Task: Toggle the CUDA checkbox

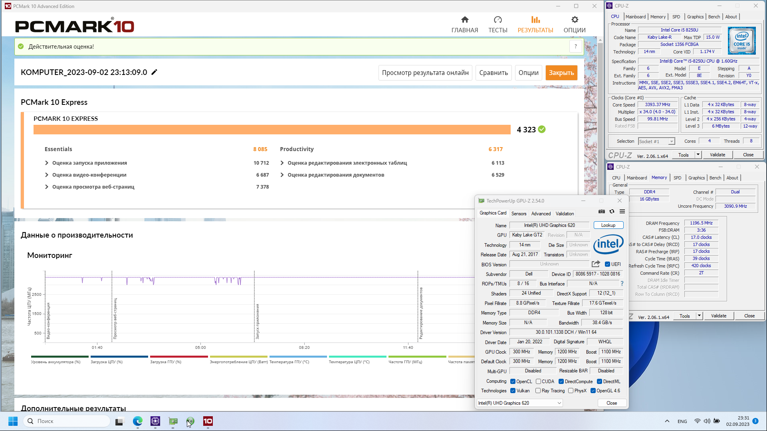Action: tap(538, 382)
